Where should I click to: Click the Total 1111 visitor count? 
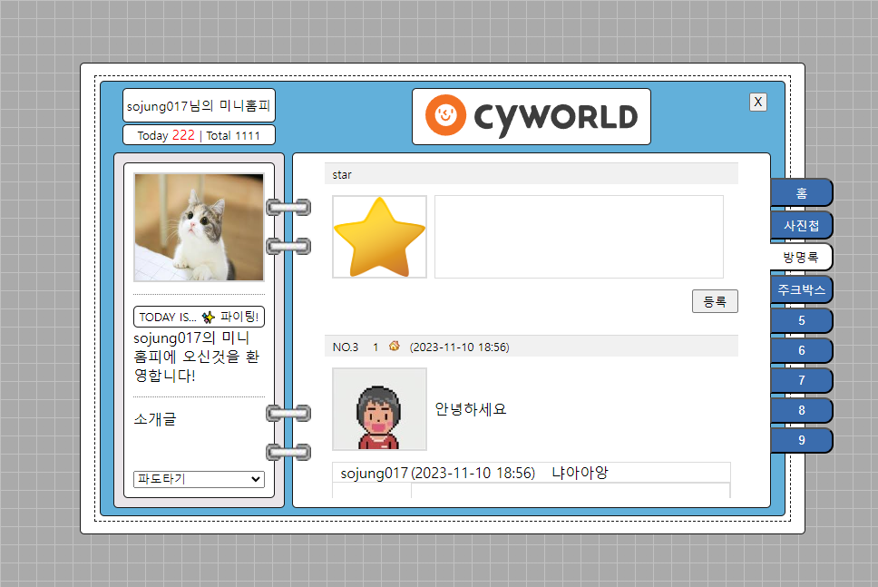[233, 135]
